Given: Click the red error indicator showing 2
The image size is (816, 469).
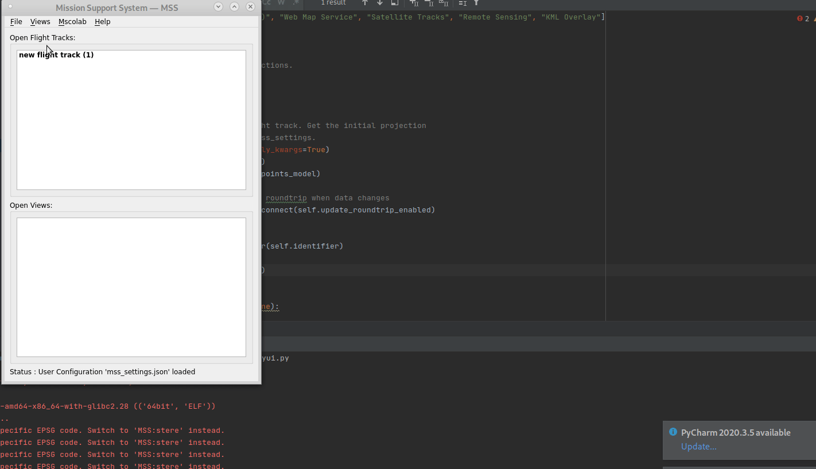Looking at the screenshot, I should [799, 18].
